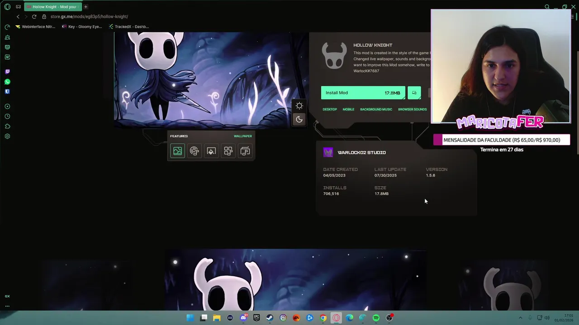Viewport: 579px width, 325px height.
Task: Open Bitwarden shield icon in sidebar
Action: [7, 92]
